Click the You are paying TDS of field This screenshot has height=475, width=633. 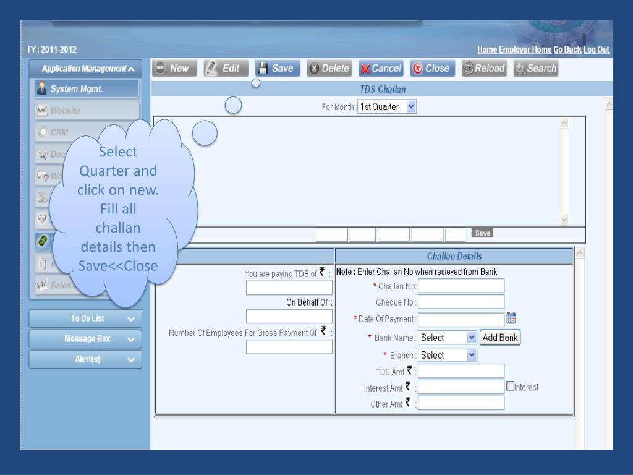coord(289,288)
